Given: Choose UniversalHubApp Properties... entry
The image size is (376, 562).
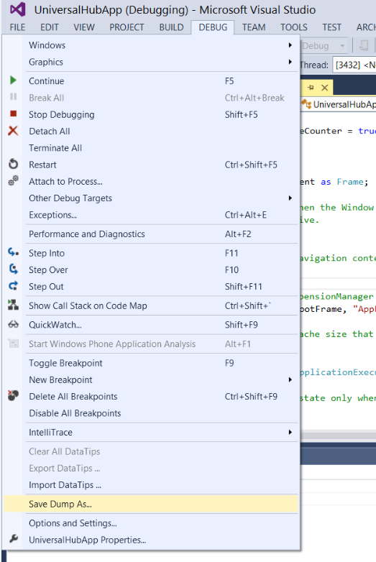Looking at the screenshot, I should coord(151,540).
